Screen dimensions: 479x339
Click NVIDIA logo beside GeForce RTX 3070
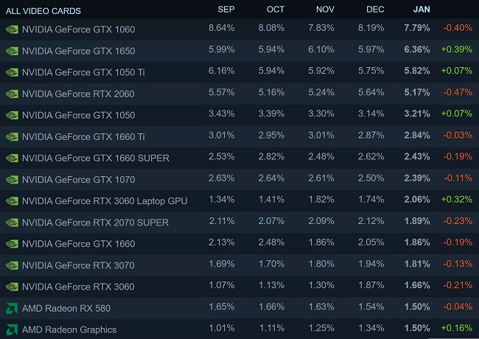pos(13,265)
